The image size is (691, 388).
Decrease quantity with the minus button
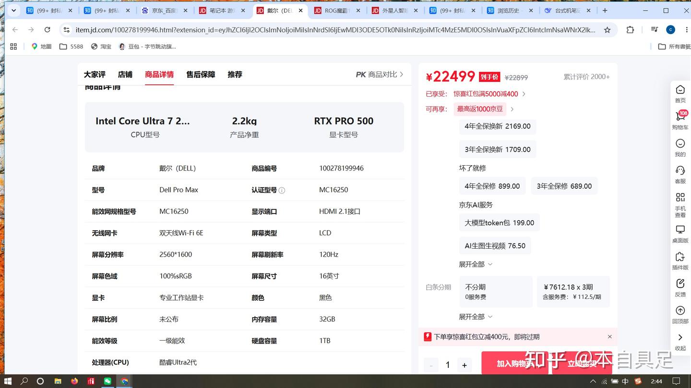tap(431, 365)
